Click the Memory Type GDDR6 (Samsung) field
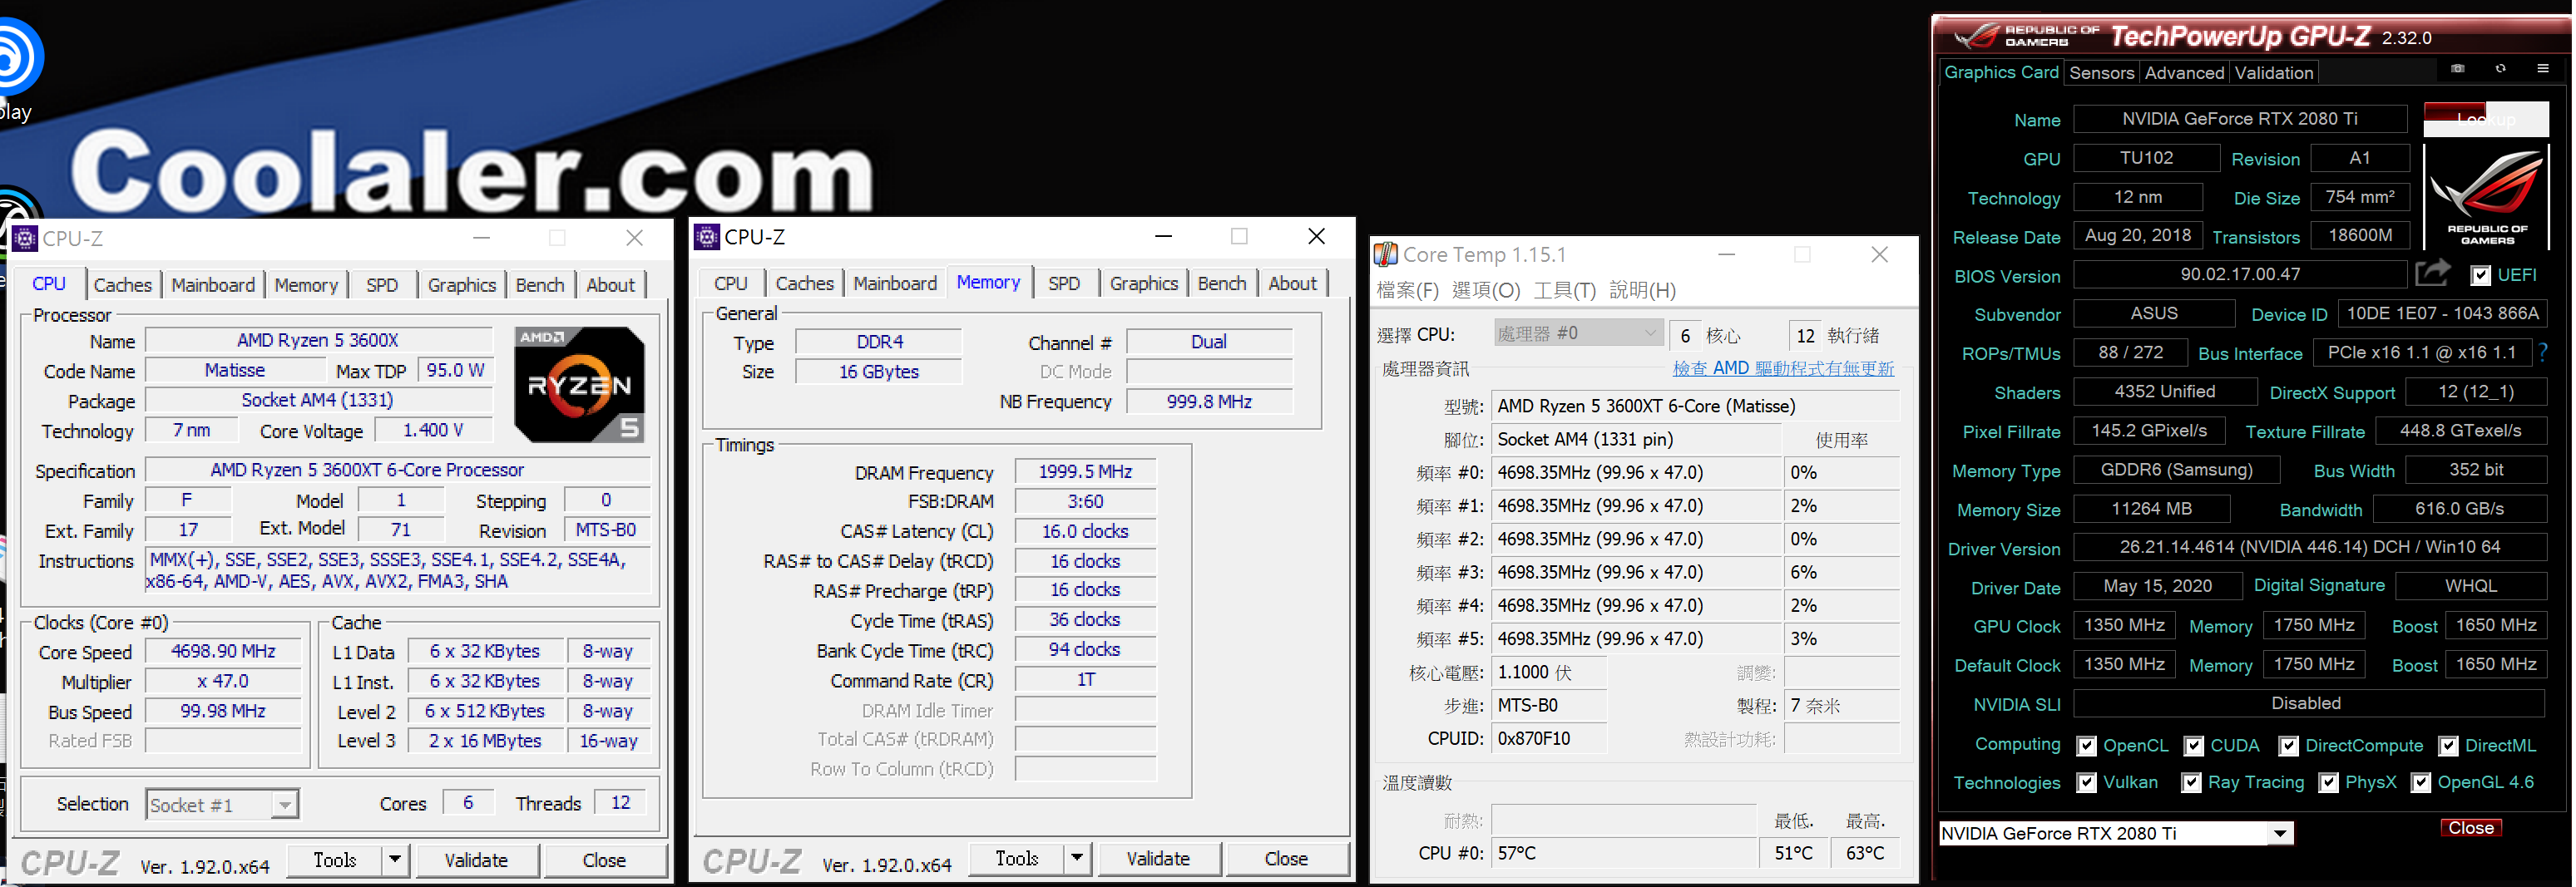2576x887 pixels. [2176, 470]
